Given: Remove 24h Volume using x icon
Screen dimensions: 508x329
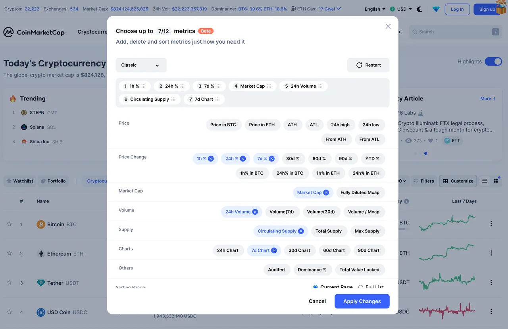Looking at the screenshot, I should click(x=255, y=212).
